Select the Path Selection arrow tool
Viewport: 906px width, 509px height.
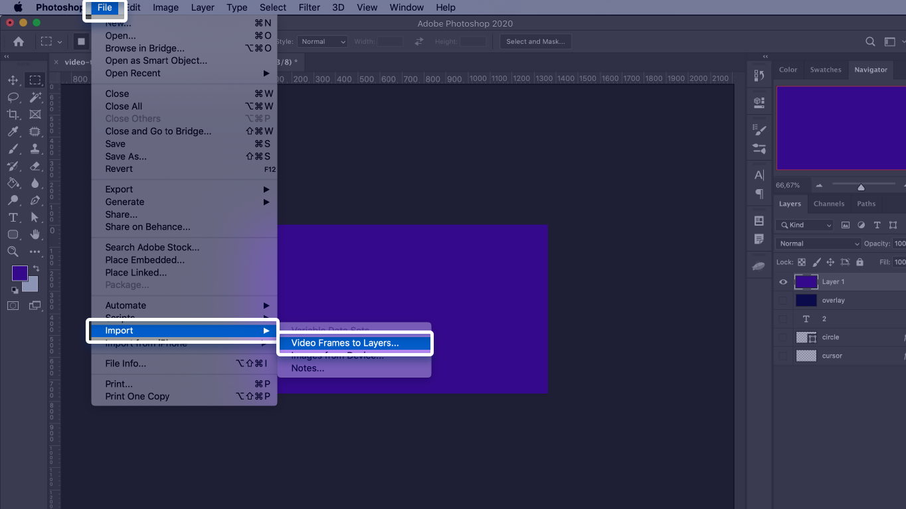pyautogui.click(x=35, y=217)
